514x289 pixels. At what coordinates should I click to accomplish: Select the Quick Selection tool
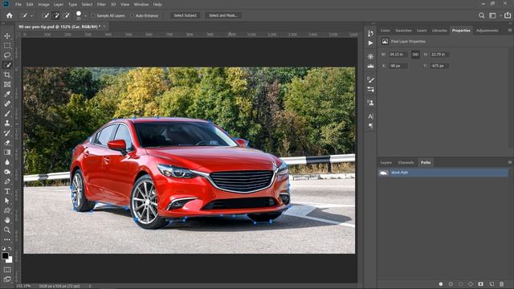pos(7,65)
